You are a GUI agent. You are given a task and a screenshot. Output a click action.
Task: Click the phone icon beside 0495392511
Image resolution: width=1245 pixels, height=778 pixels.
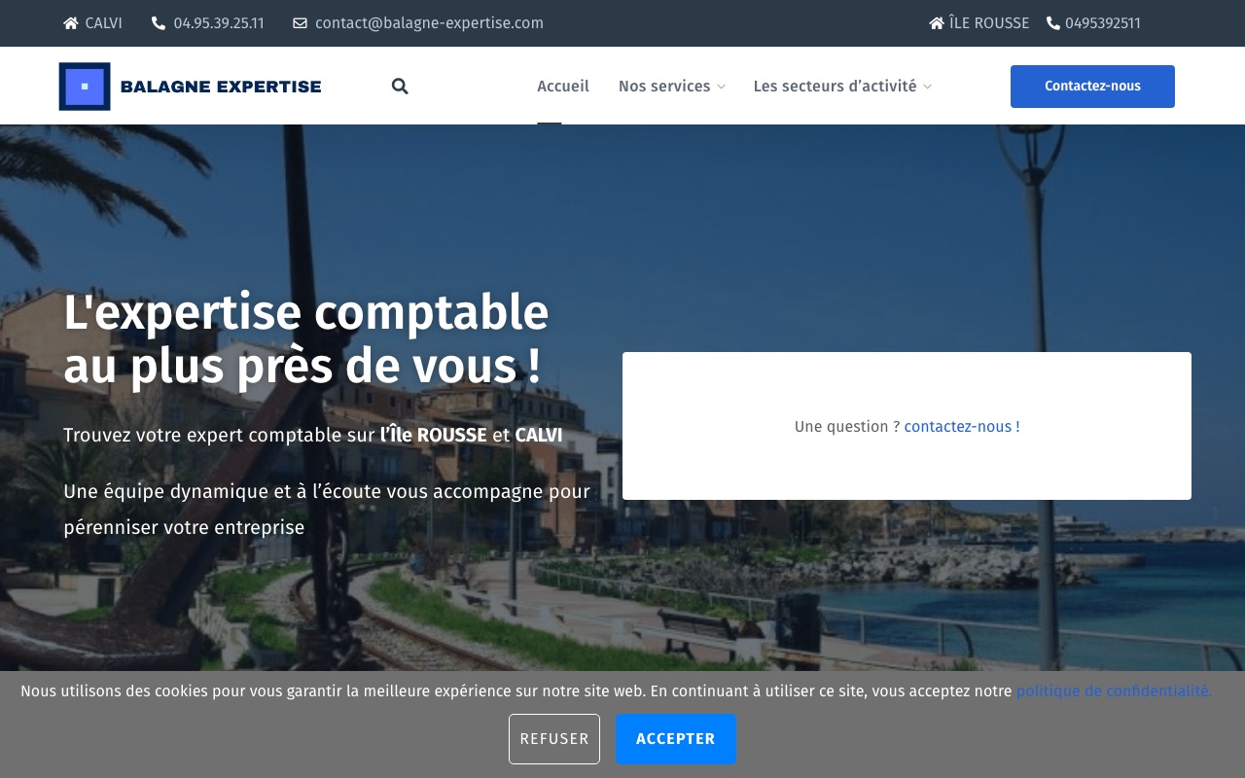[x=1053, y=23]
